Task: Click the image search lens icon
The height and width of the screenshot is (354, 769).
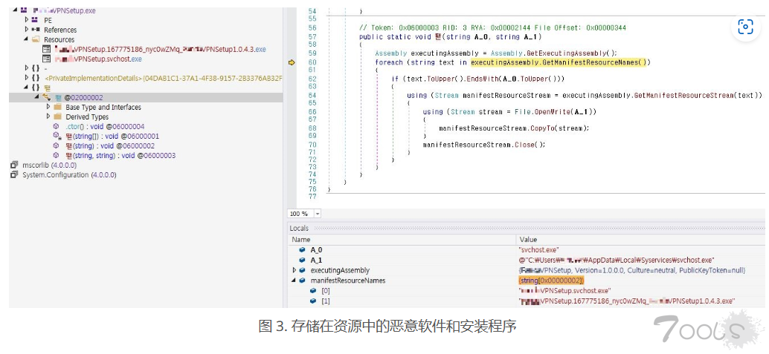Action: [745, 27]
